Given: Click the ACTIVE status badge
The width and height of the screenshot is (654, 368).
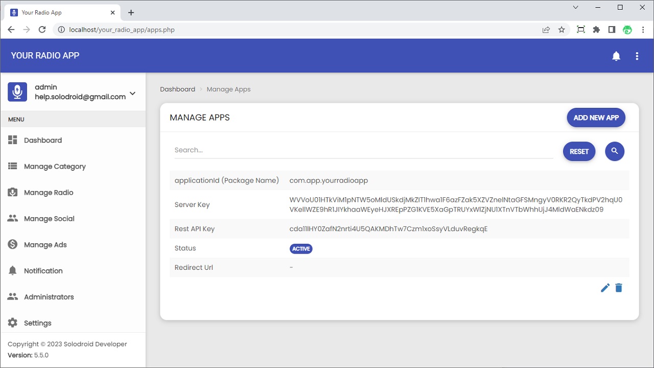Looking at the screenshot, I should click(301, 249).
